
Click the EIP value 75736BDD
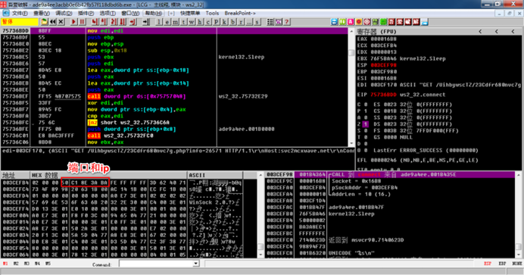point(383,95)
